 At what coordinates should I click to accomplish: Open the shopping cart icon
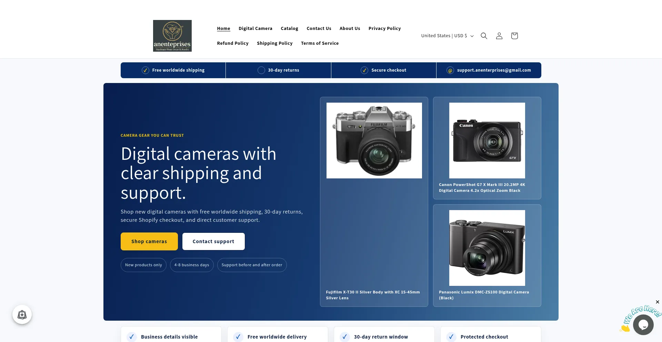tap(514, 36)
